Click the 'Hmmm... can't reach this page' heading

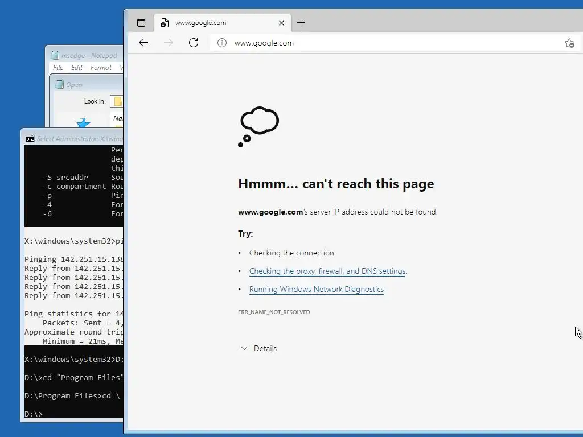[x=336, y=184]
